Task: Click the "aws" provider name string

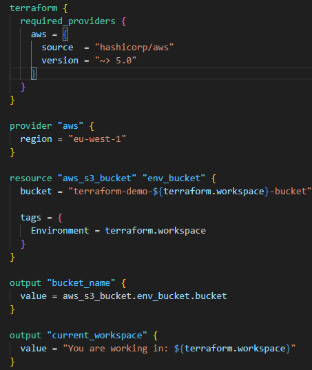Action: point(70,126)
